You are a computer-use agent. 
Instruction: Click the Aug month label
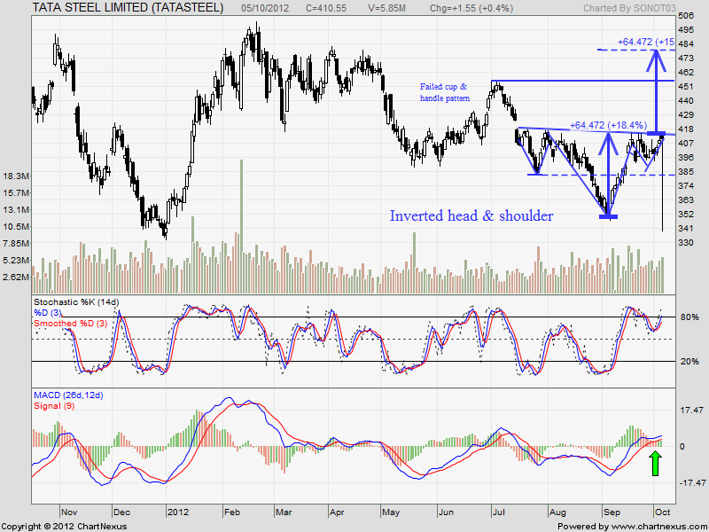557,512
